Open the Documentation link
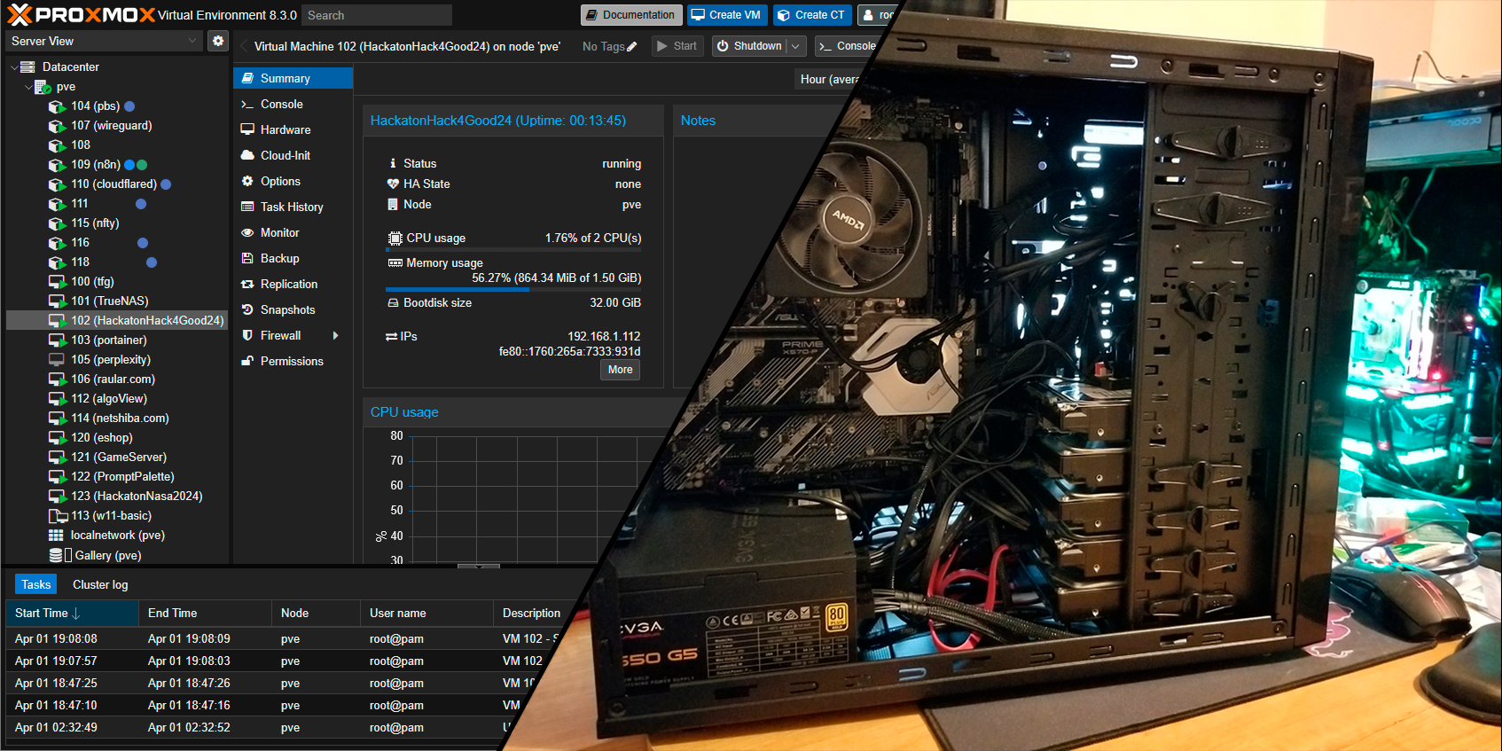Image resolution: width=1502 pixels, height=751 pixels. point(631,15)
